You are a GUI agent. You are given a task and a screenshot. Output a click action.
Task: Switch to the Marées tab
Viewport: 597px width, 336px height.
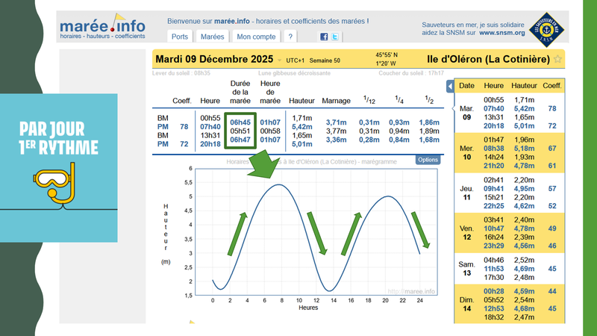point(213,36)
